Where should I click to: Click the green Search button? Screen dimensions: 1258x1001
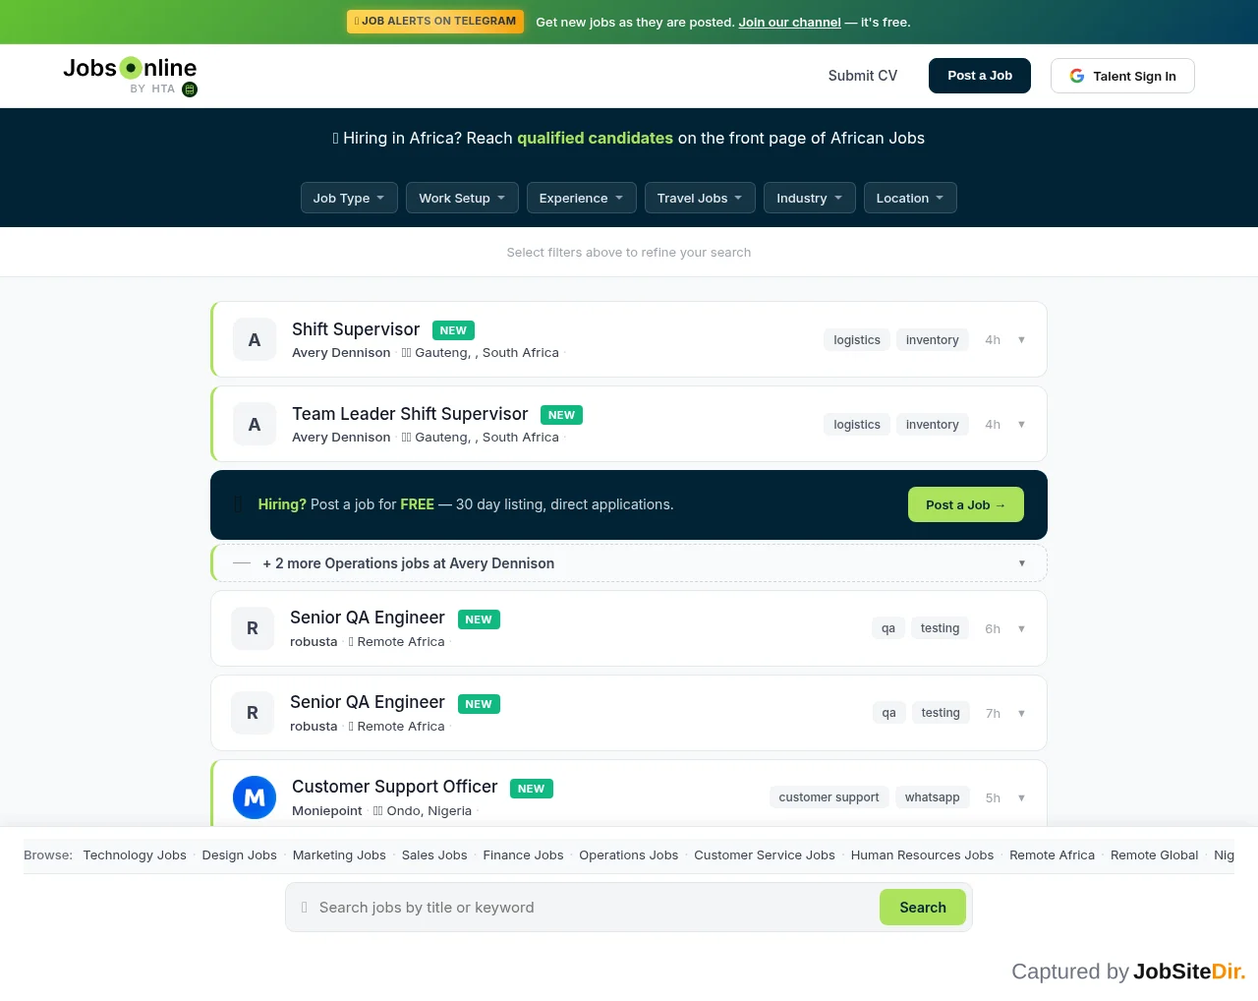[x=923, y=908]
